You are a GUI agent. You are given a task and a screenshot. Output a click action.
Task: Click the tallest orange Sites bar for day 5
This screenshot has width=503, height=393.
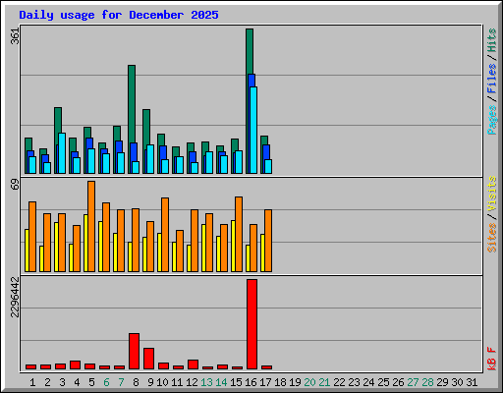pos(91,226)
